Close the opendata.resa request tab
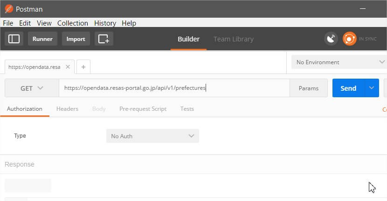Viewport: 387px width, 201px height. coord(68,67)
